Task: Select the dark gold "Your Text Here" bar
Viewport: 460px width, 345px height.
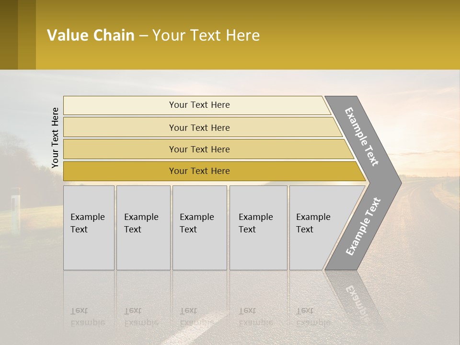Action: [x=199, y=171]
